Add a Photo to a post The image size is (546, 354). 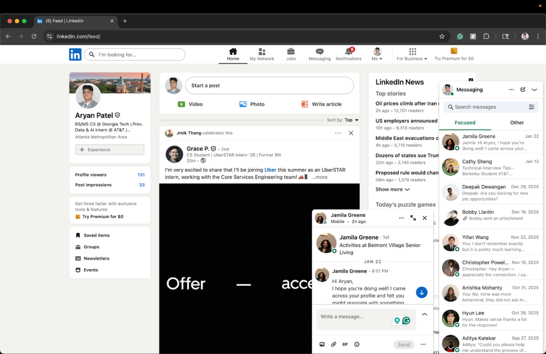click(x=252, y=104)
